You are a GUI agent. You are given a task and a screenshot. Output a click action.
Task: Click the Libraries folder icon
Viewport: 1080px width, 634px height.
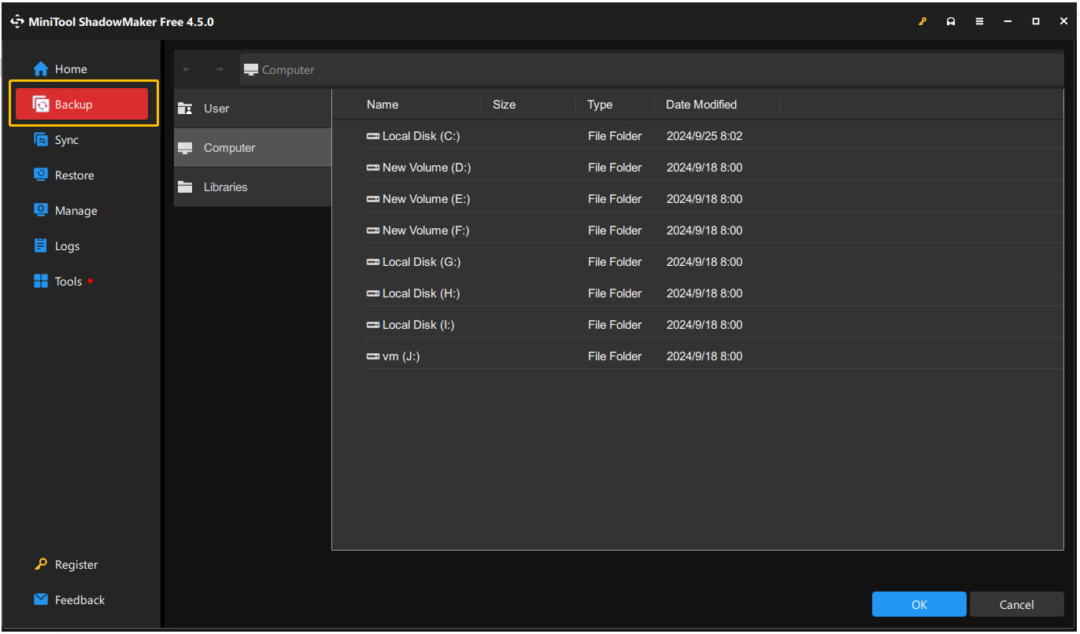tap(185, 187)
